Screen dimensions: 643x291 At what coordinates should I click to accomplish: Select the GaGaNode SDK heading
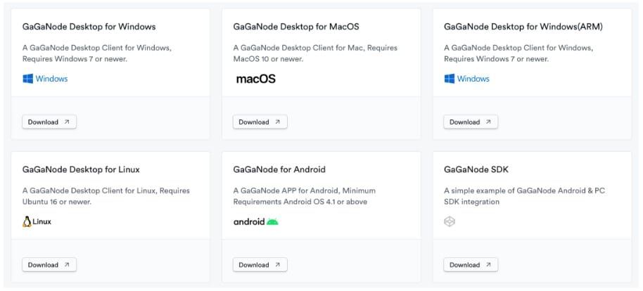click(x=476, y=169)
